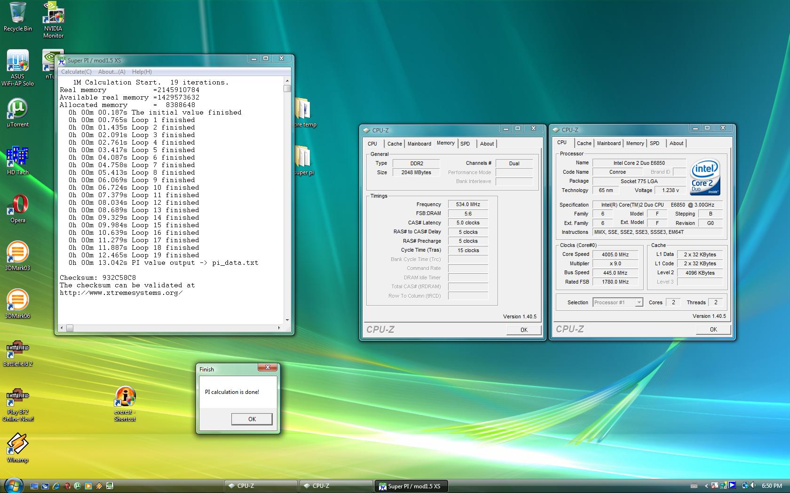Click the network connection tray icon
The height and width of the screenshot is (493, 790).
click(745, 485)
